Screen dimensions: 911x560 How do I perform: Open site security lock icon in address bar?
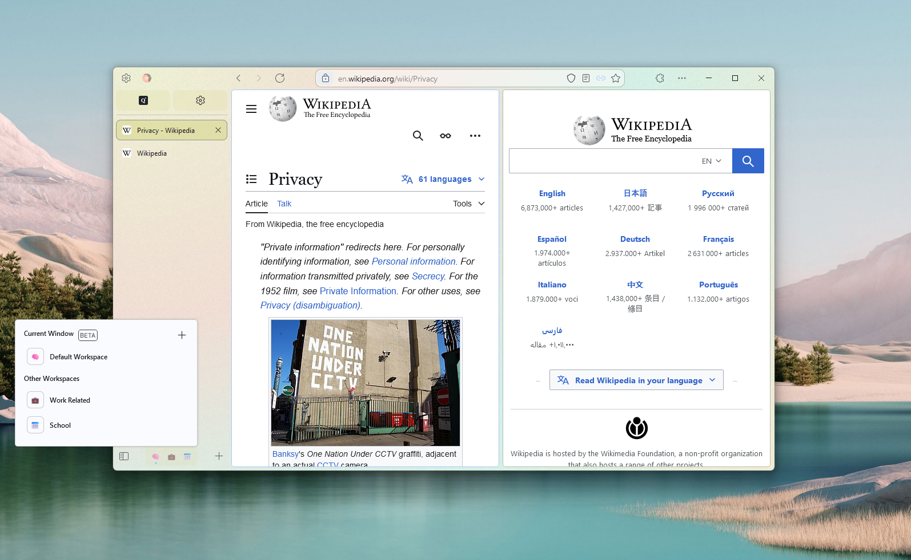pos(326,78)
